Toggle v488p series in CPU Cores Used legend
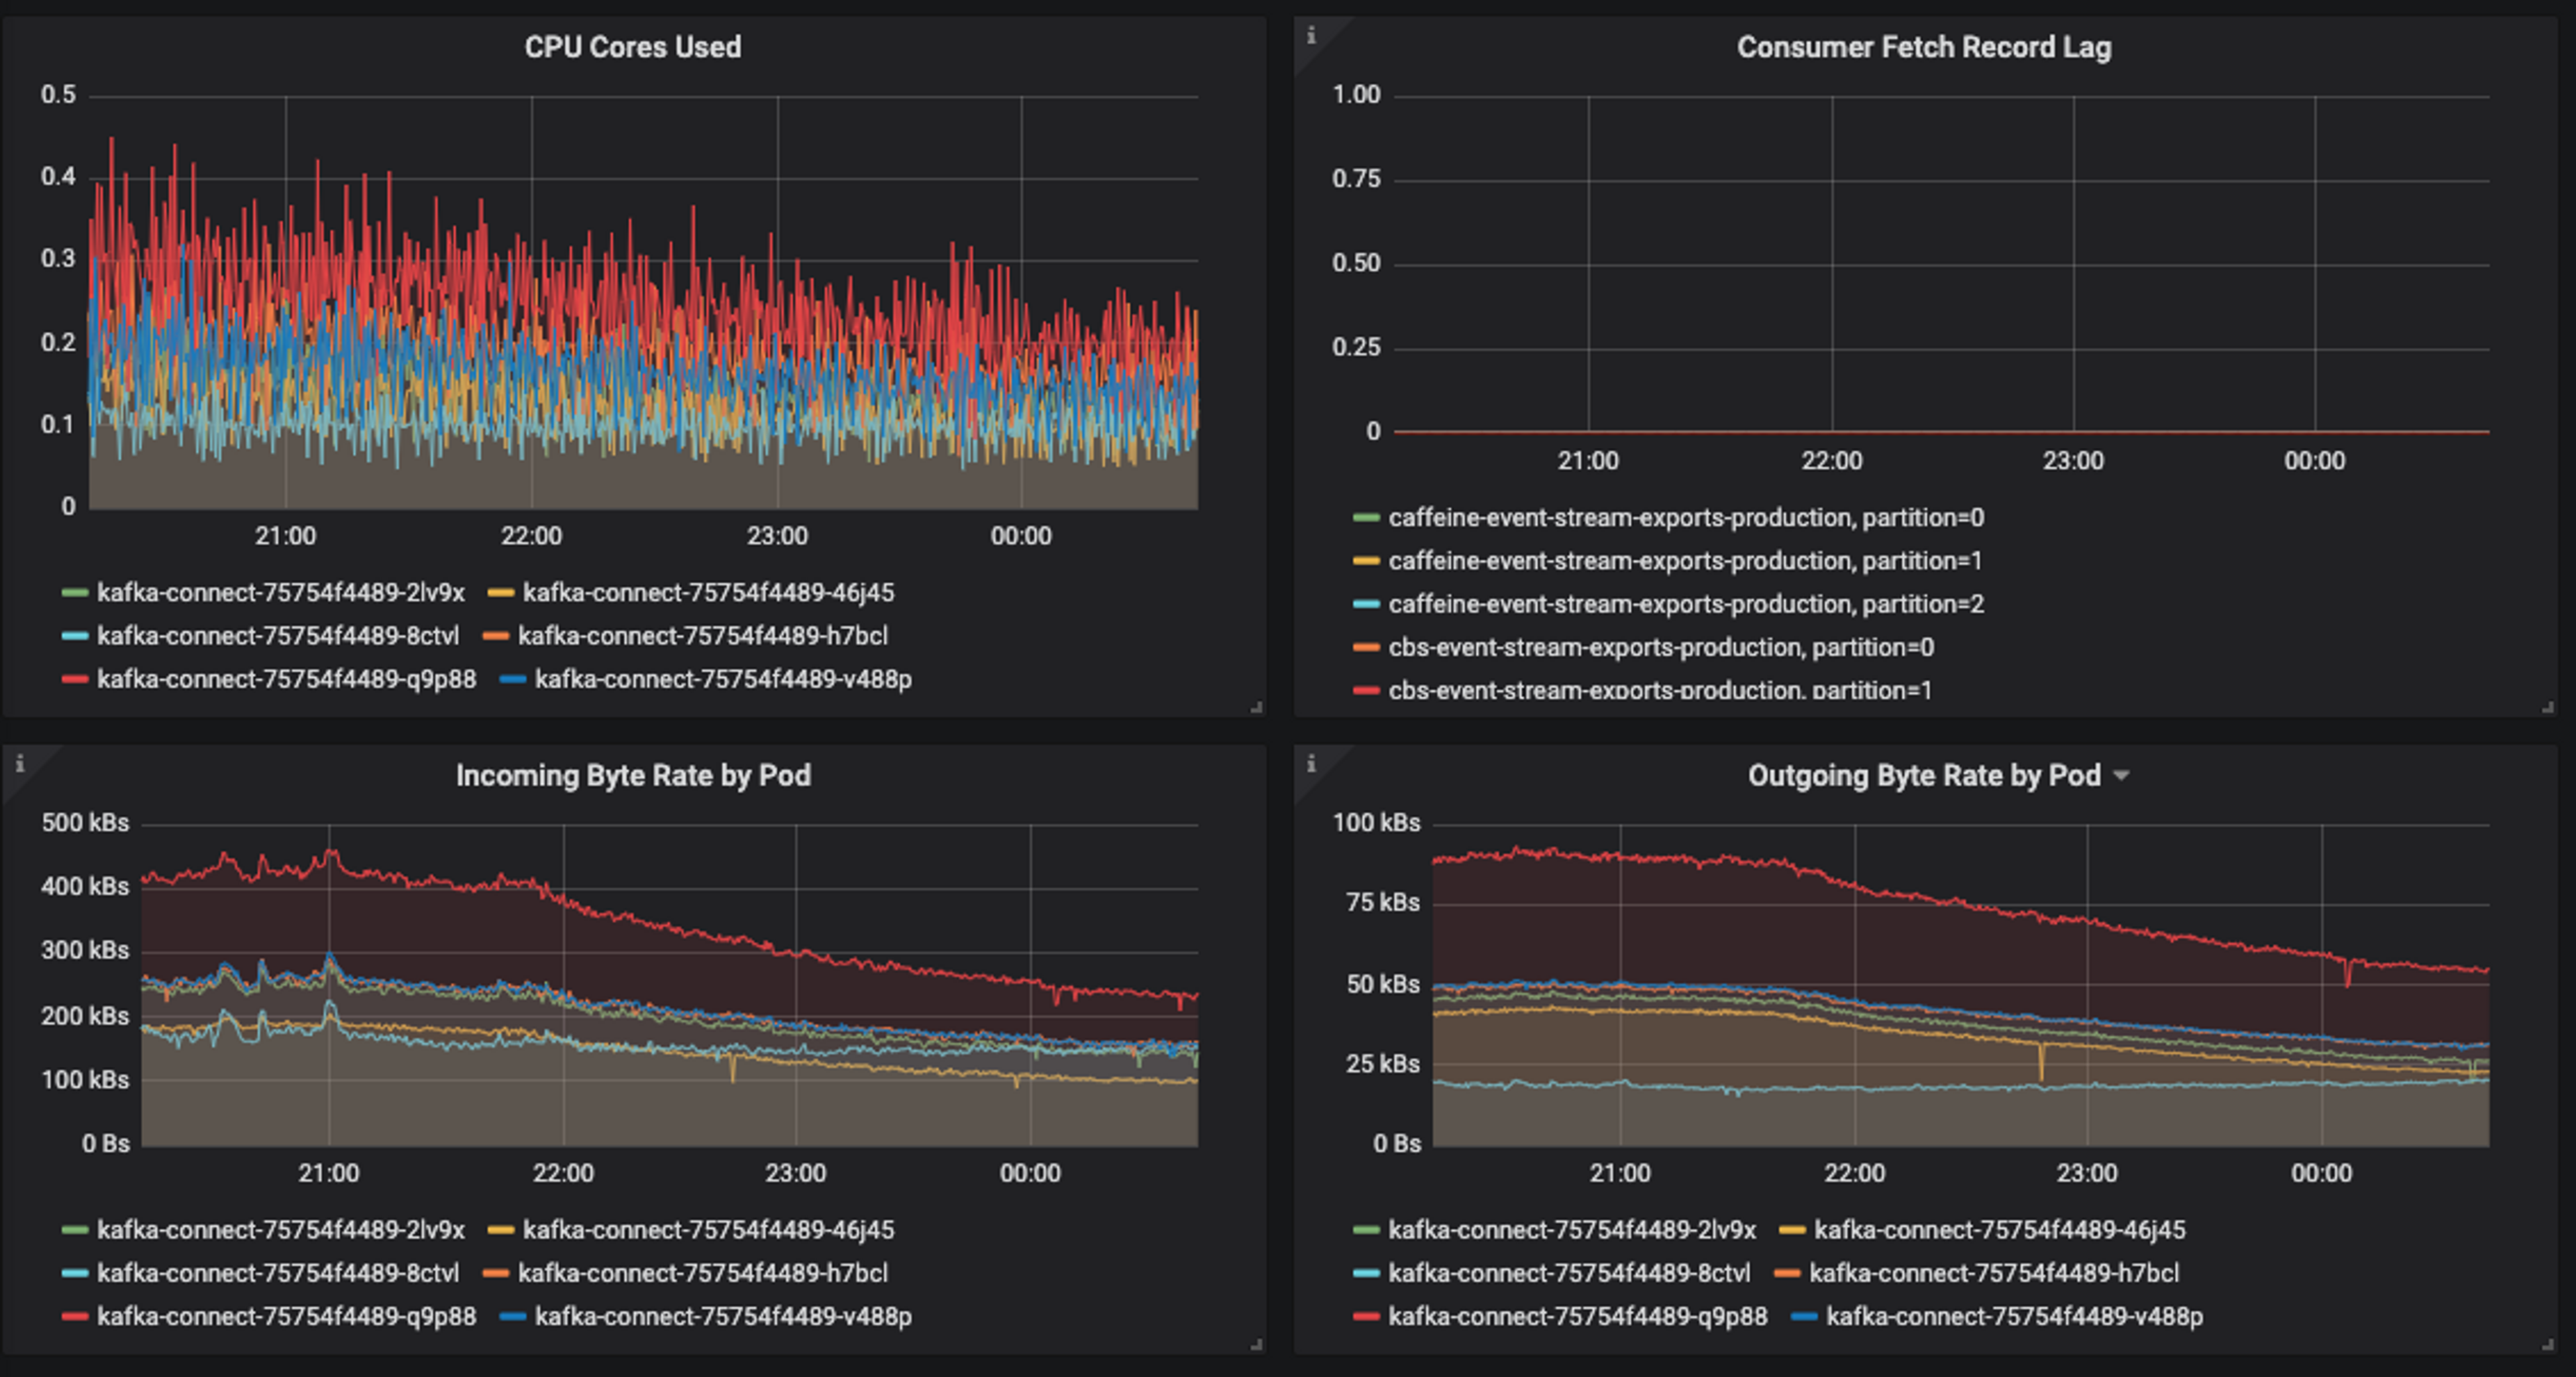This screenshot has height=1377, width=2576. point(723,680)
